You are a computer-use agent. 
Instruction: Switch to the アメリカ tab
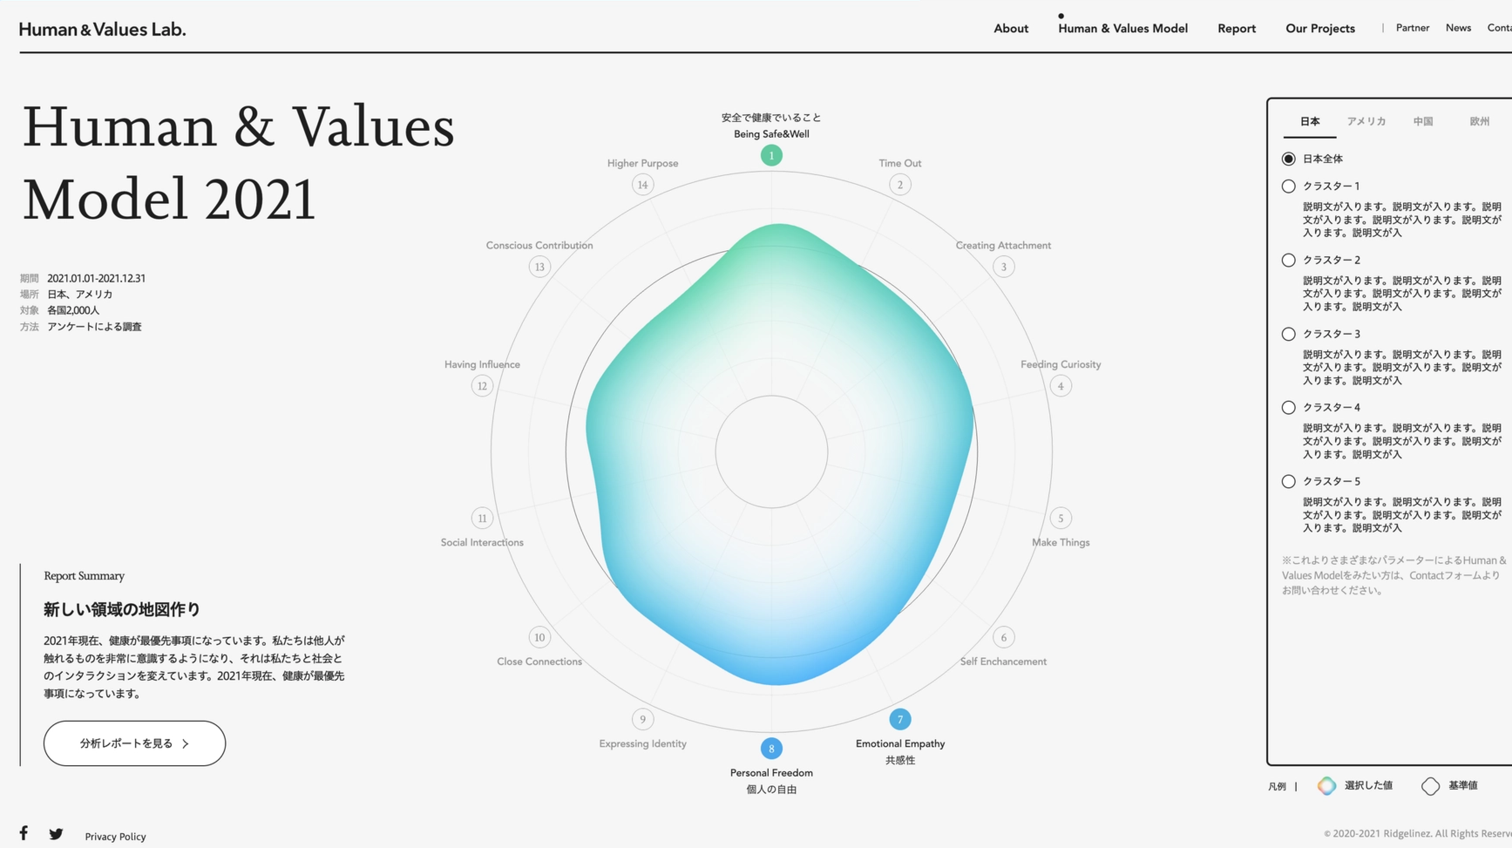pos(1367,121)
